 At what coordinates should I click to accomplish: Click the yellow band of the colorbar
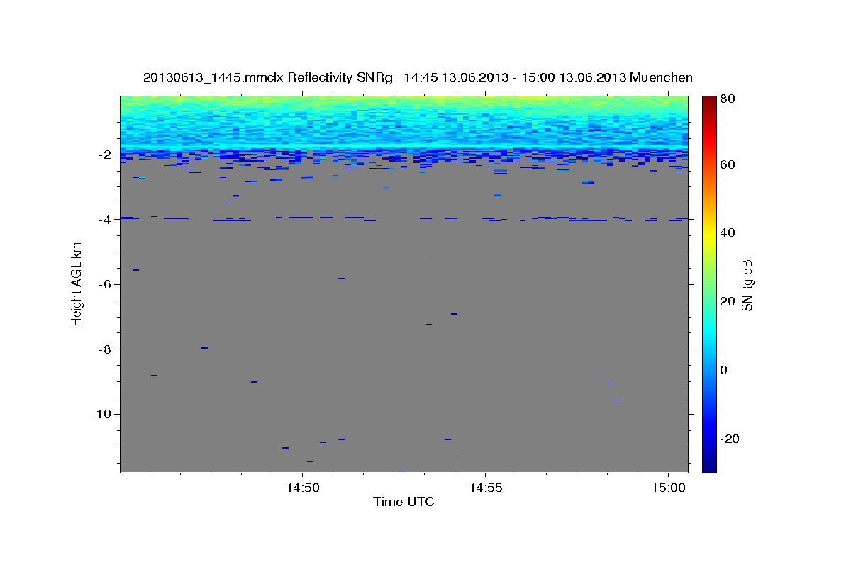709,234
